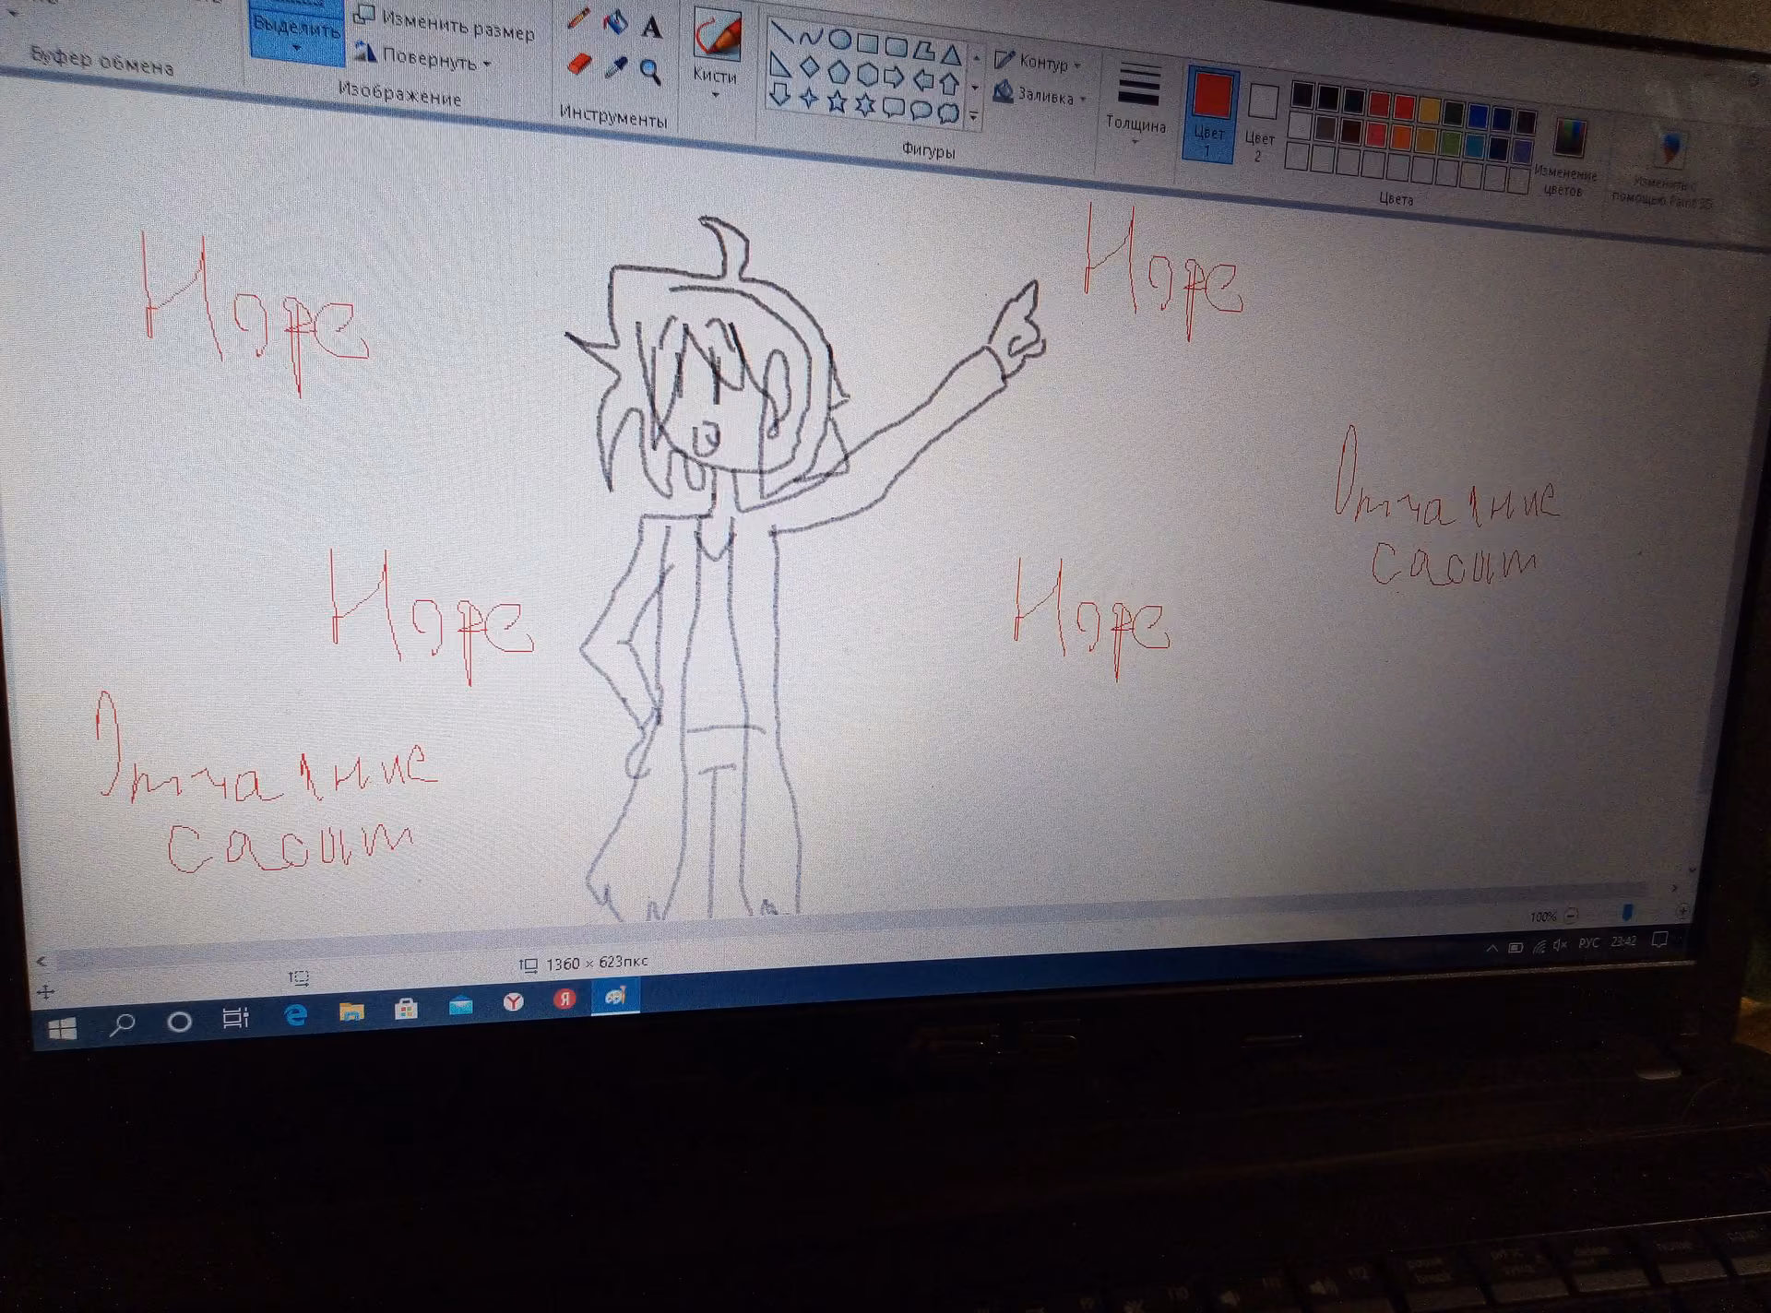Show the next row of shapes

[x=975, y=88]
